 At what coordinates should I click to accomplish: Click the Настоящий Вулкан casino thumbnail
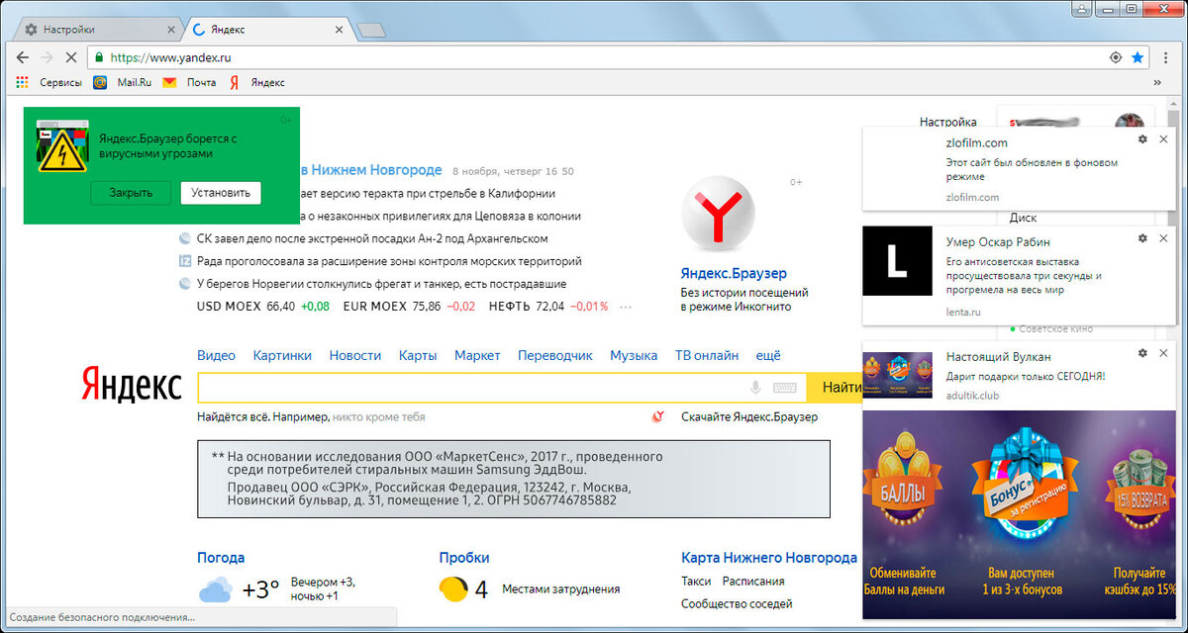click(x=898, y=376)
